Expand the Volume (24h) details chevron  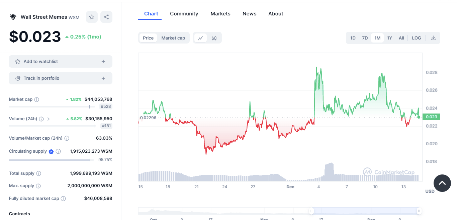pyautogui.click(x=49, y=119)
